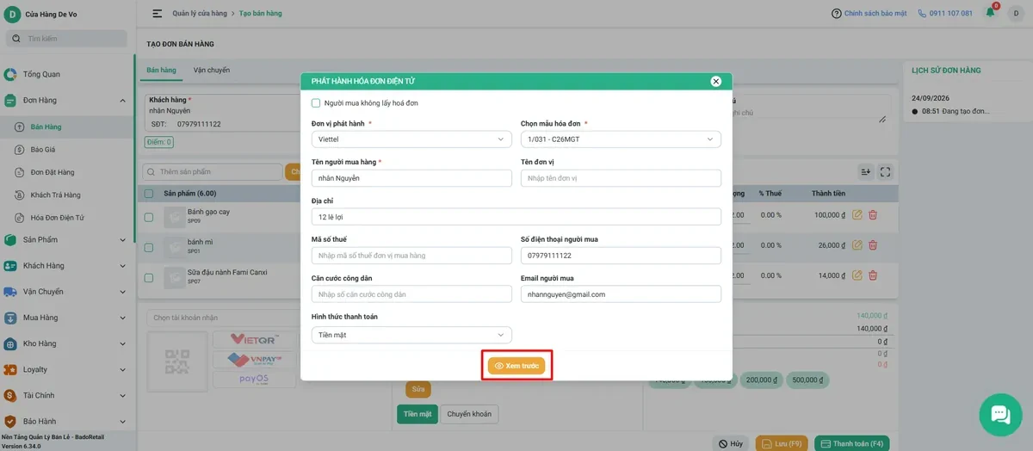Screen dimensions: 1033x451
Task: Switch to the Vận chuyển tab
Action: (212, 70)
